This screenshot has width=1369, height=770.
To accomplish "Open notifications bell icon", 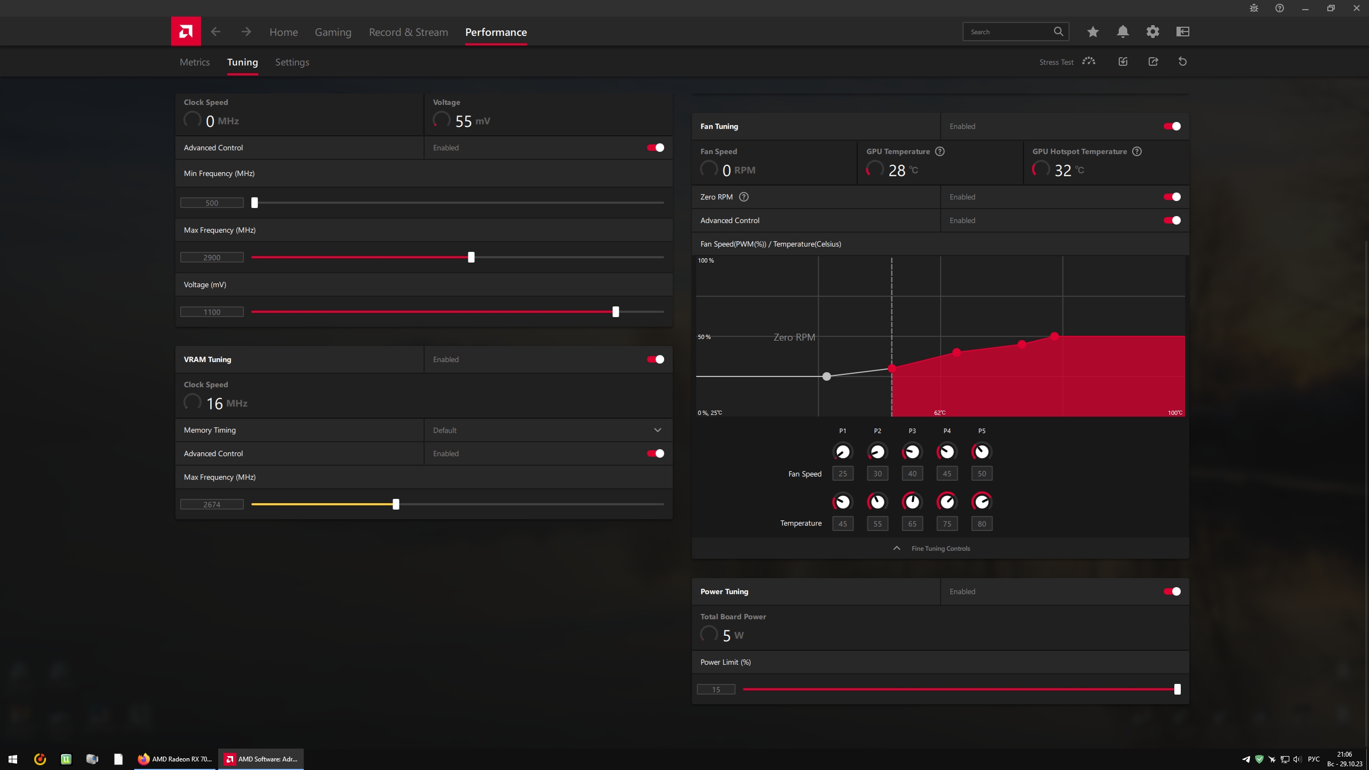I will point(1122,32).
